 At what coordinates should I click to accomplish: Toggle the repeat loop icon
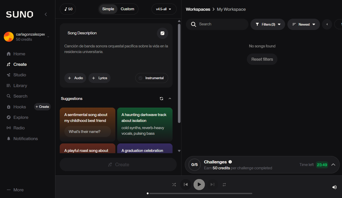[224, 184]
